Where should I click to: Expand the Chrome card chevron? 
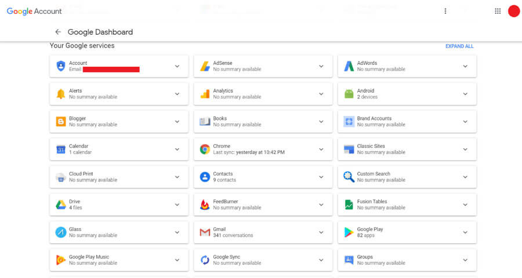tap(321, 149)
